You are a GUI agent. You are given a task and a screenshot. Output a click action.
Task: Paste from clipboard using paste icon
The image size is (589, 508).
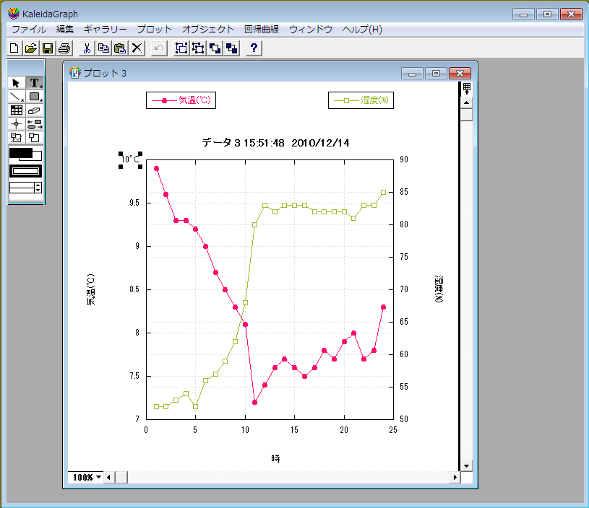point(120,48)
